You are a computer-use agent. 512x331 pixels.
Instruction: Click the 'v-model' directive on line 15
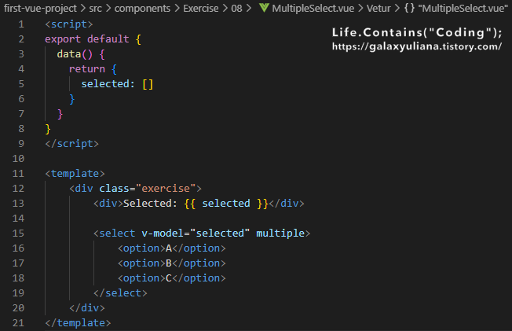coord(163,234)
